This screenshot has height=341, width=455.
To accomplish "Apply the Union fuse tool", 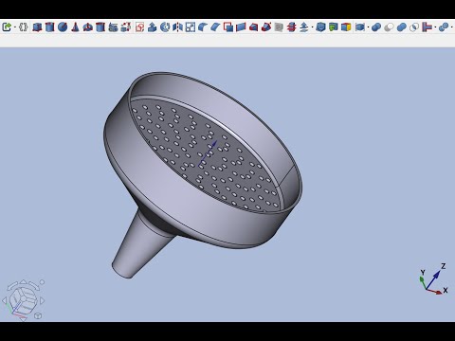I will tap(402, 27).
